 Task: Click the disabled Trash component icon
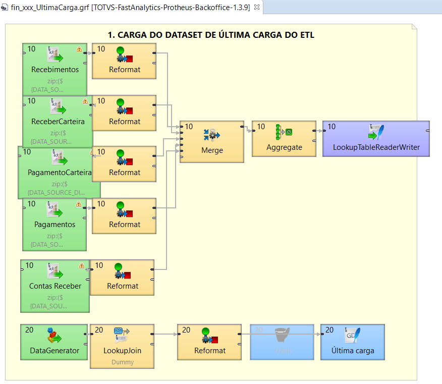click(282, 336)
